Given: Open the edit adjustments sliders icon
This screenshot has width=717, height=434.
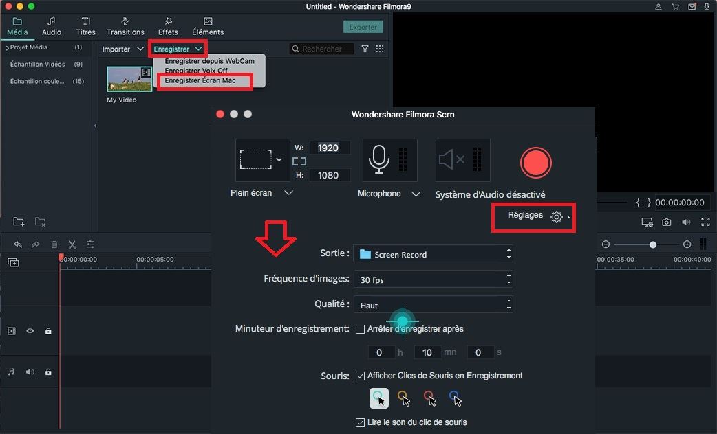Looking at the screenshot, I should pyautogui.click(x=91, y=244).
